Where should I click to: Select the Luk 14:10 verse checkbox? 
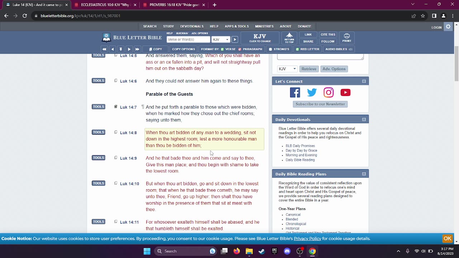(x=115, y=183)
